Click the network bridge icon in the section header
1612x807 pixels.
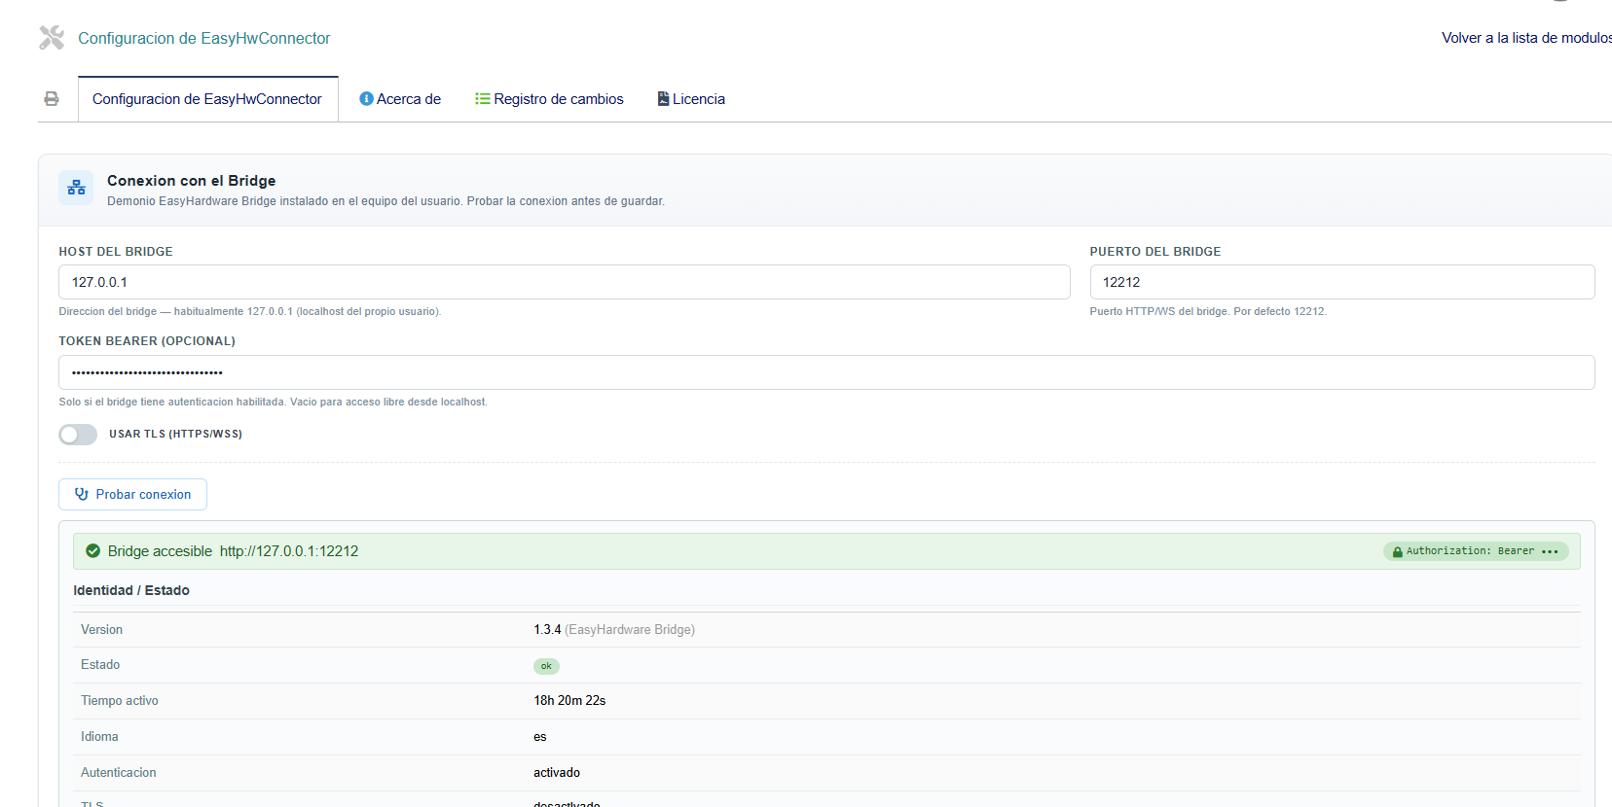76,188
